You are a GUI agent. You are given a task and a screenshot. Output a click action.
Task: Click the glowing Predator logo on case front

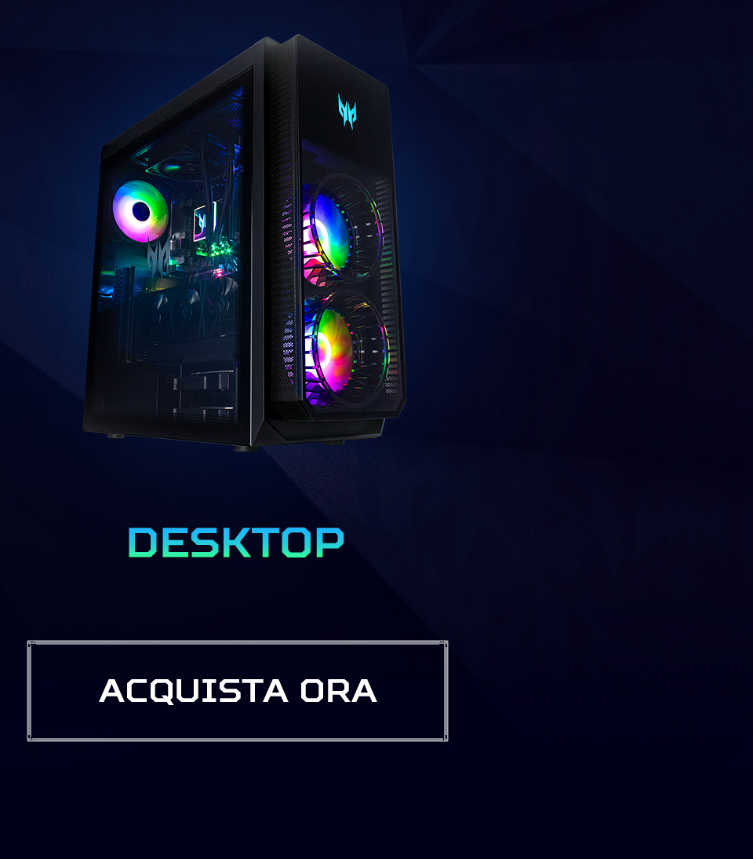(x=347, y=111)
